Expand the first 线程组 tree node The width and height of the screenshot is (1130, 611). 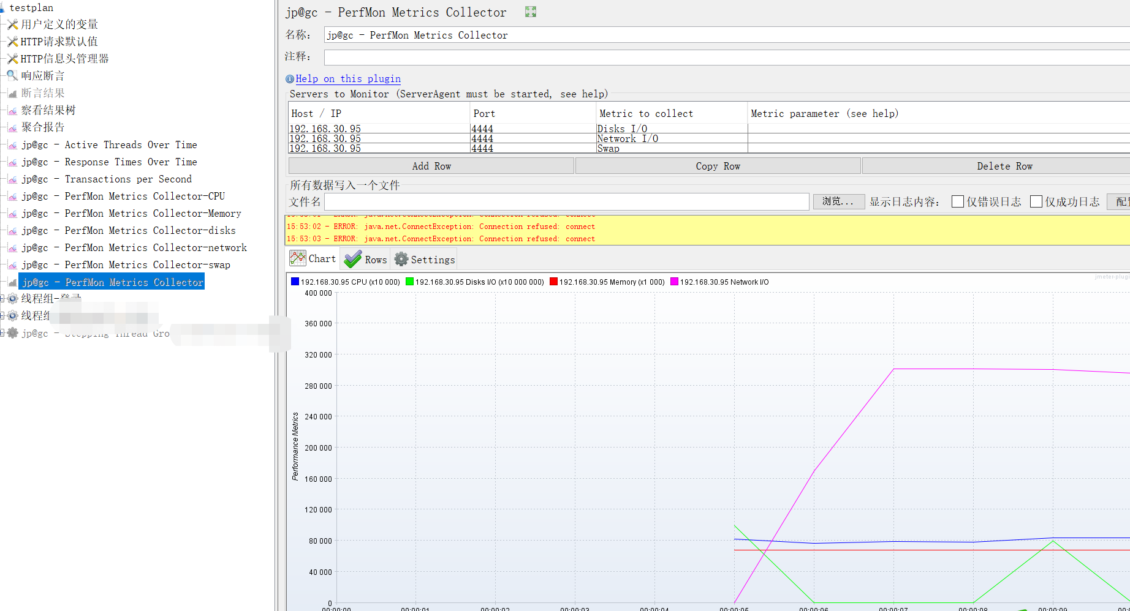point(2,299)
